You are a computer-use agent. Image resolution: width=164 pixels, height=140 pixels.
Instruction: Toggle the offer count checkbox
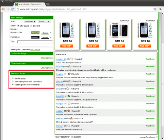pos(18,26)
